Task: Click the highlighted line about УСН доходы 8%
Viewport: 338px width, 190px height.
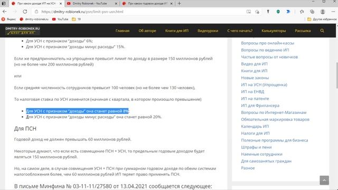Action: point(78,111)
